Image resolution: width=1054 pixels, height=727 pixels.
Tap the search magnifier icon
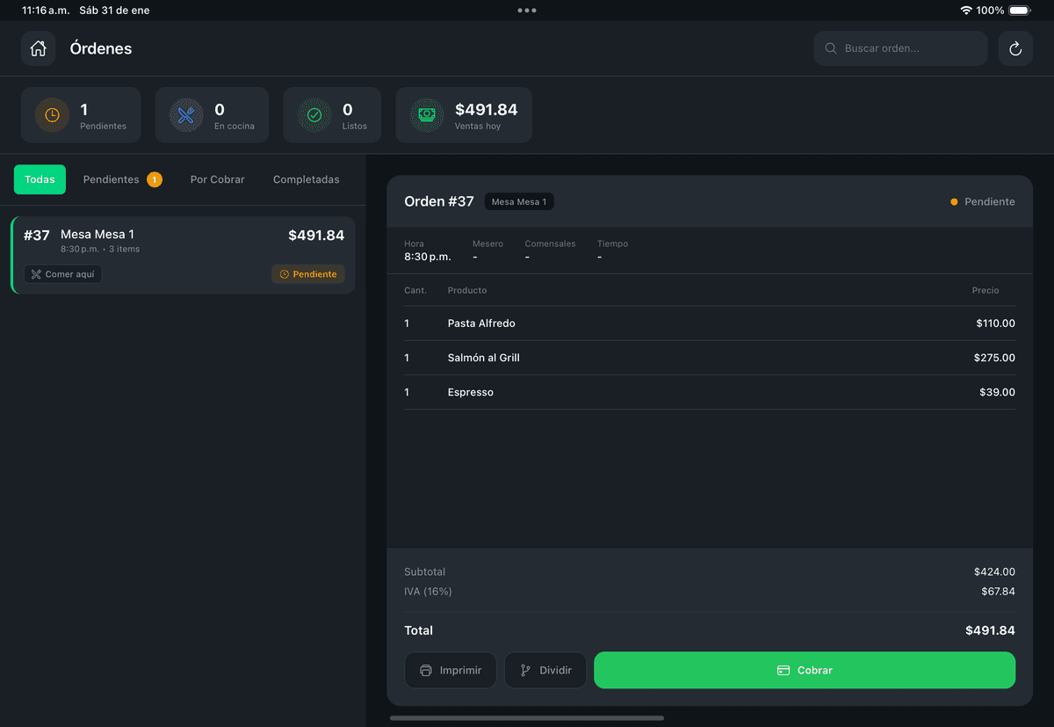(x=830, y=48)
